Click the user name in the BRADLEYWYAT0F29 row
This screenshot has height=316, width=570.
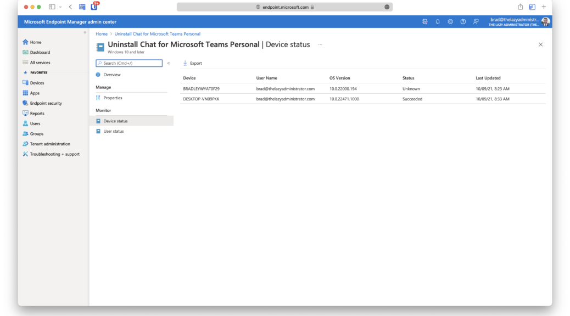pyautogui.click(x=286, y=89)
